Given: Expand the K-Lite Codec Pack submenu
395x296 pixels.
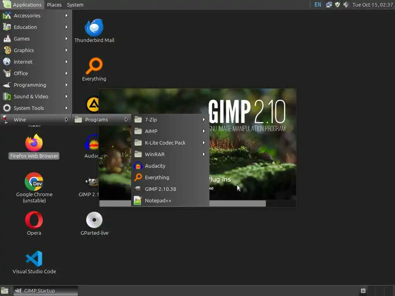Looking at the screenshot, I should pyautogui.click(x=170, y=143).
